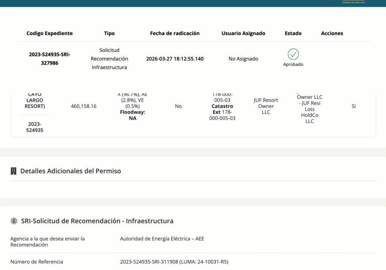Screen dimensions: 386x270
Task: Click the No cell in the property row
Action: tap(178, 106)
